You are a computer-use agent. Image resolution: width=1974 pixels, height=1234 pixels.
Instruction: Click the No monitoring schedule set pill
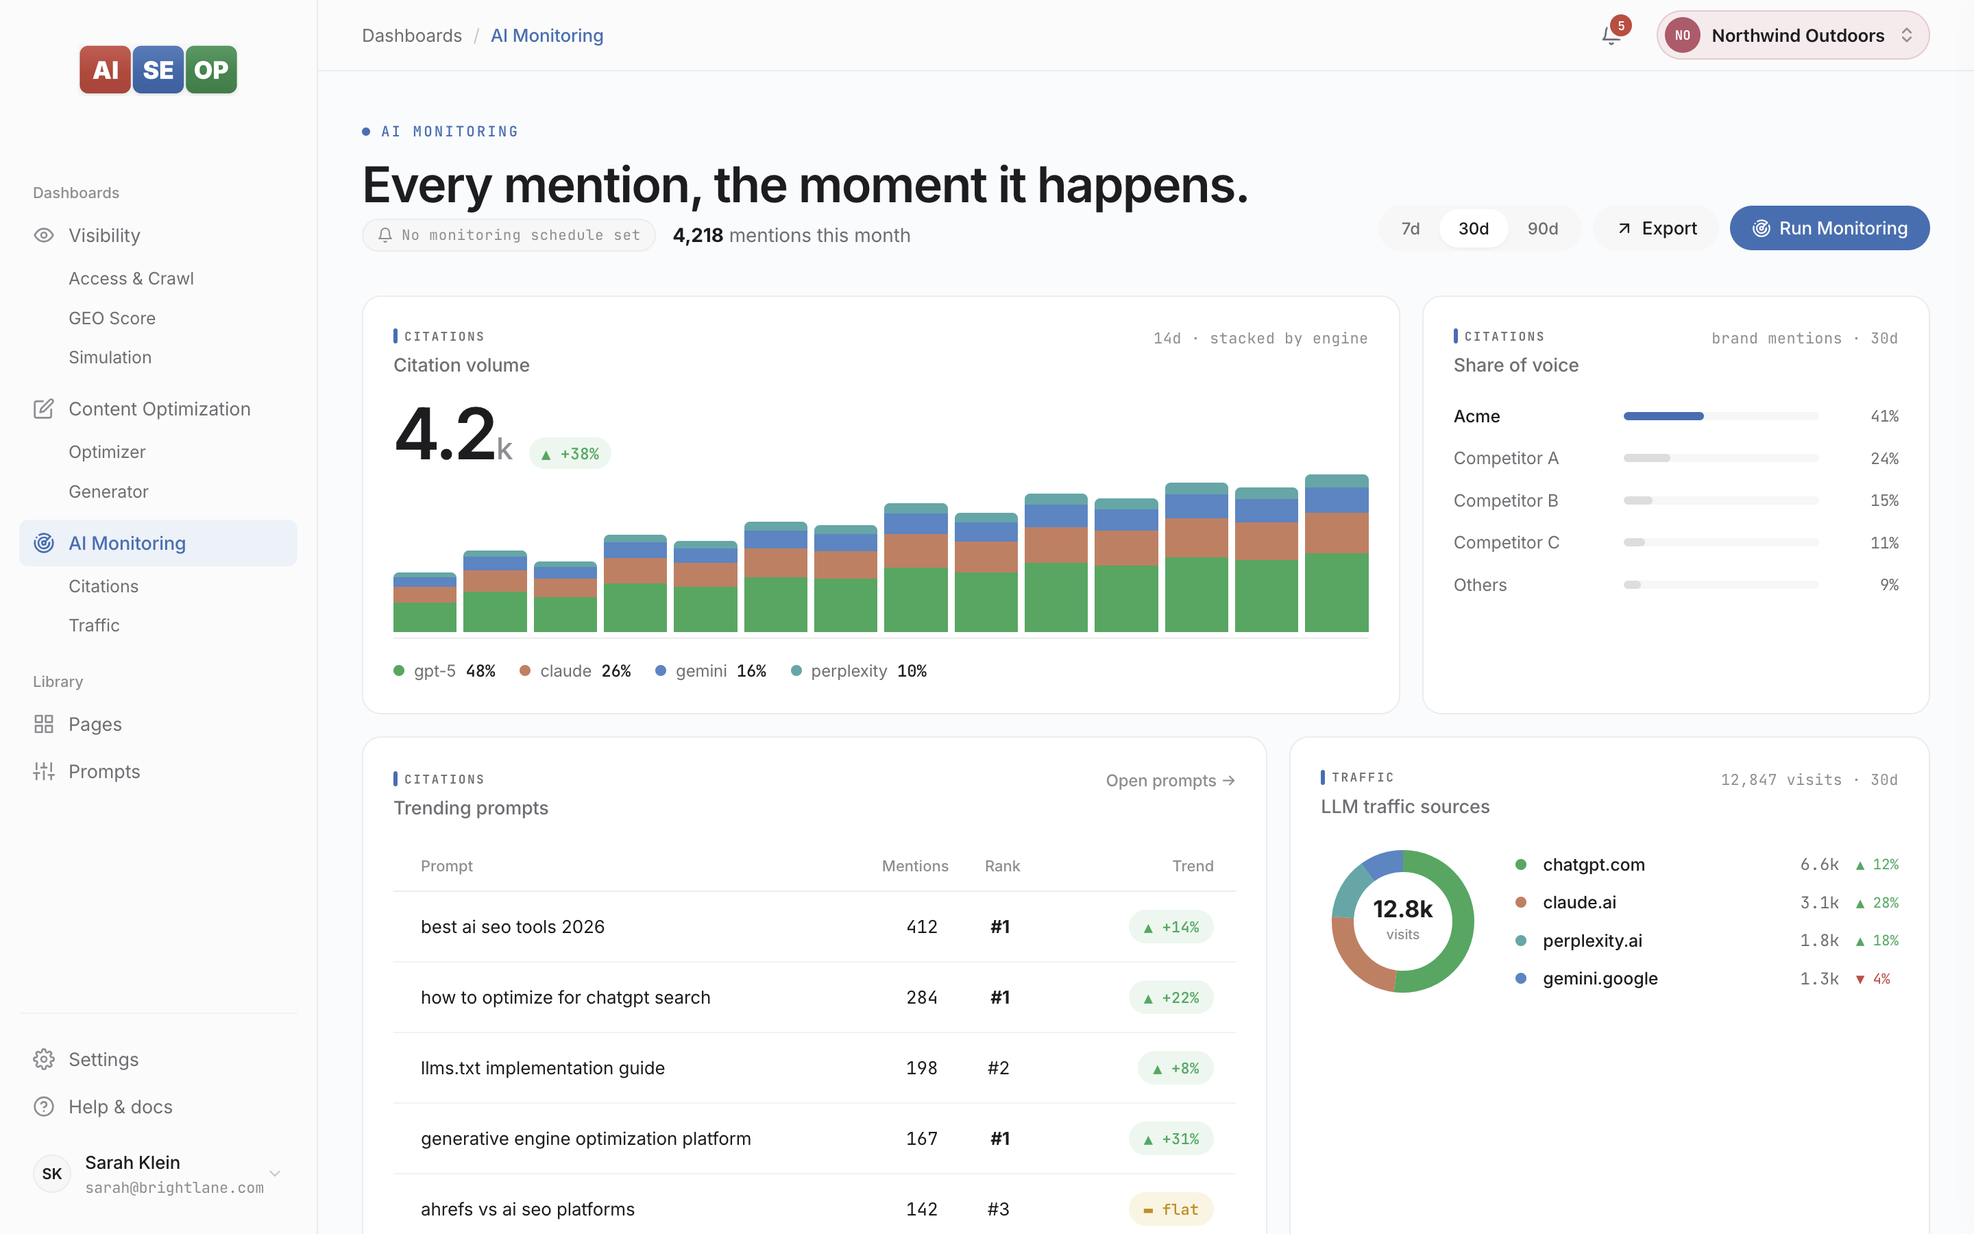tap(509, 235)
